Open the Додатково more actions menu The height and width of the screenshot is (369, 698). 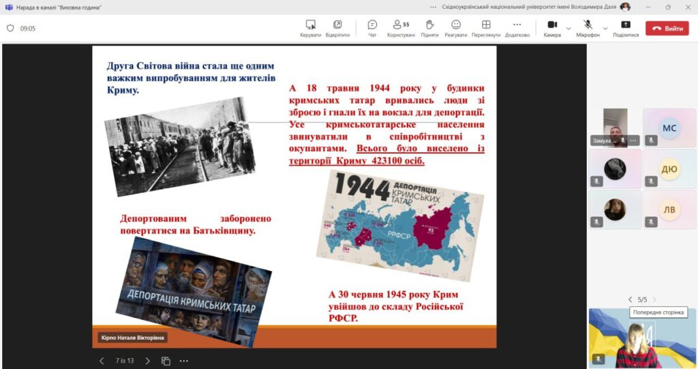coord(517,25)
